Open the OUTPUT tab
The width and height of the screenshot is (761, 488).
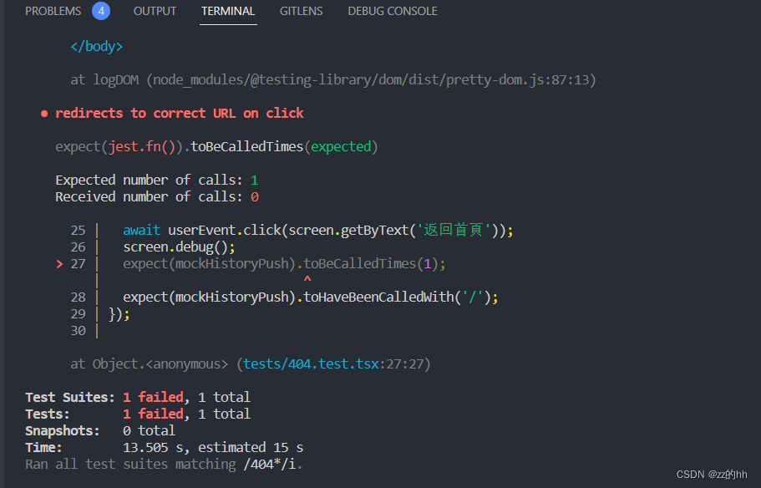click(155, 11)
